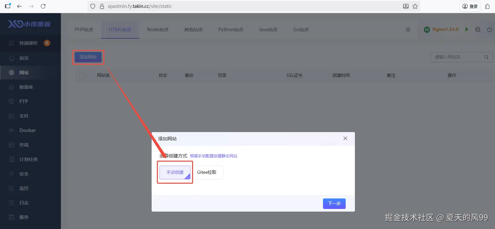Start Nginx with the green play icon

point(466,29)
